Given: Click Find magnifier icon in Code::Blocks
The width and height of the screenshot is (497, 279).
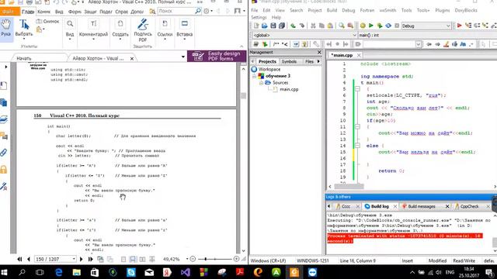Looking at the screenshot, I should (342, 26).
